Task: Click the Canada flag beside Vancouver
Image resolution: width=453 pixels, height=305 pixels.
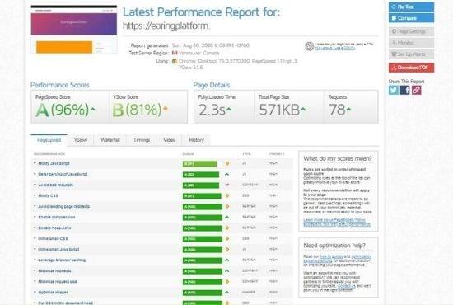Action: point(175,53)
